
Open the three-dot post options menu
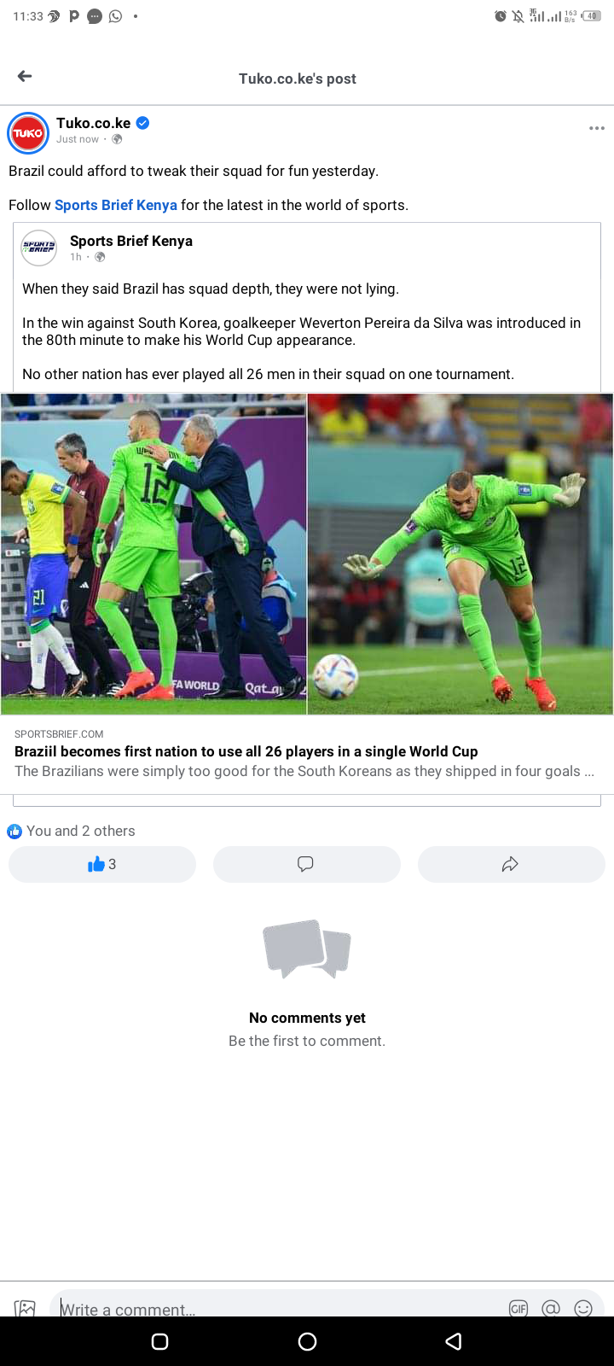[596, 128]
